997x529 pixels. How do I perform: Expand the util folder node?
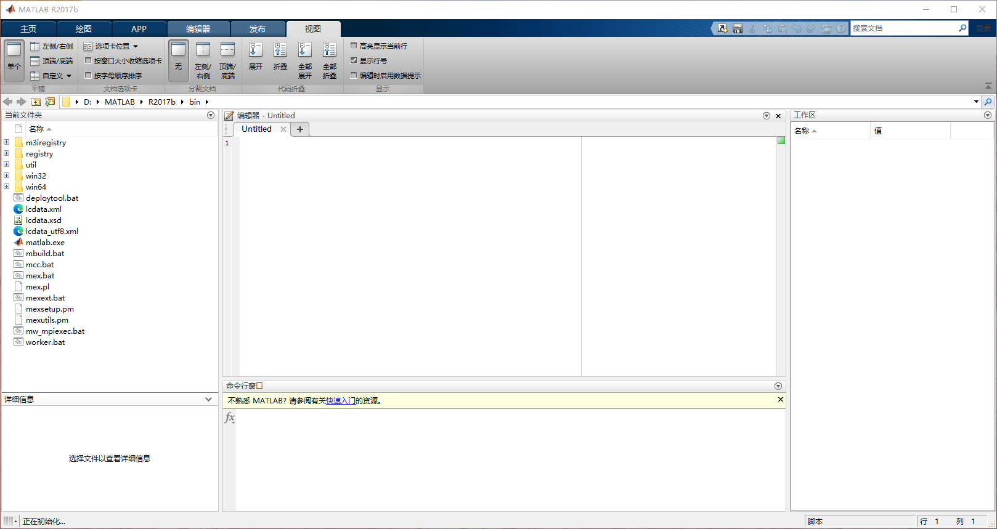6,164
